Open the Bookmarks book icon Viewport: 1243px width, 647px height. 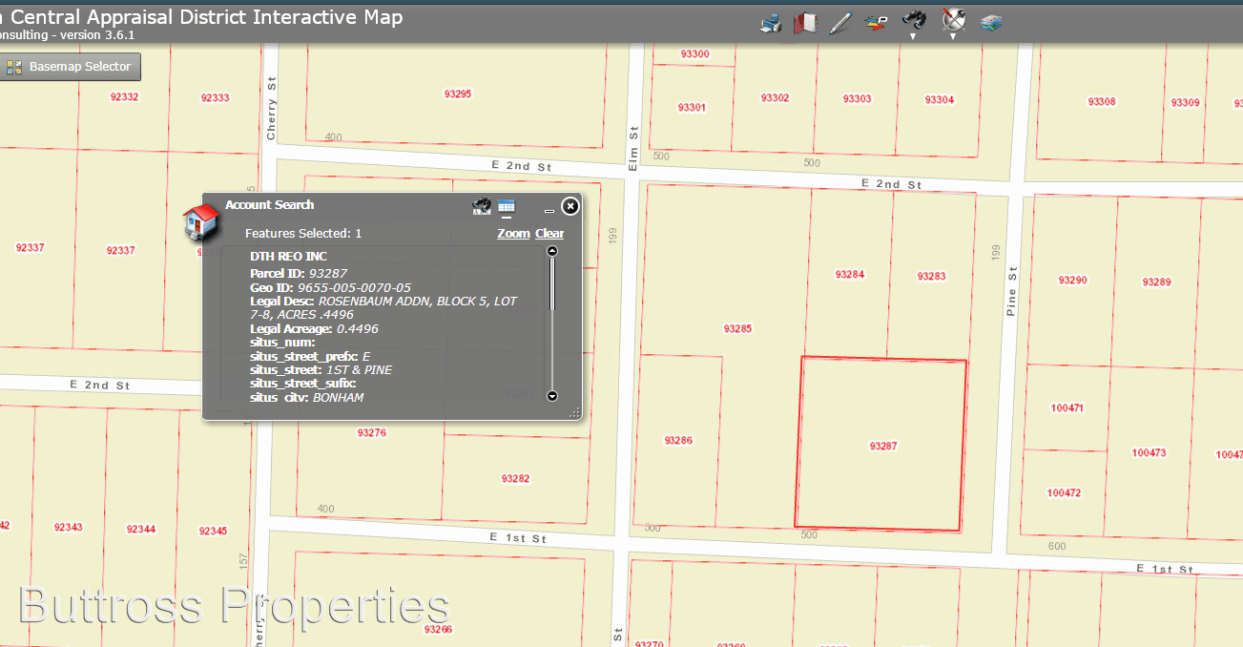(x=806, y=23)
